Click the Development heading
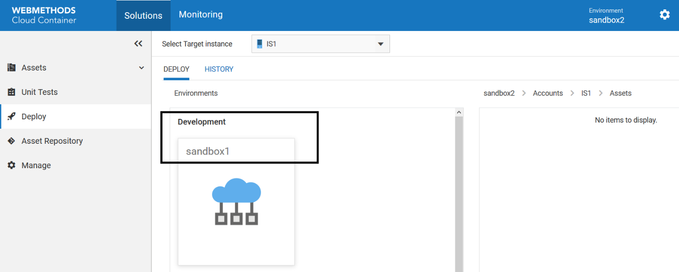 click(202, 122)
